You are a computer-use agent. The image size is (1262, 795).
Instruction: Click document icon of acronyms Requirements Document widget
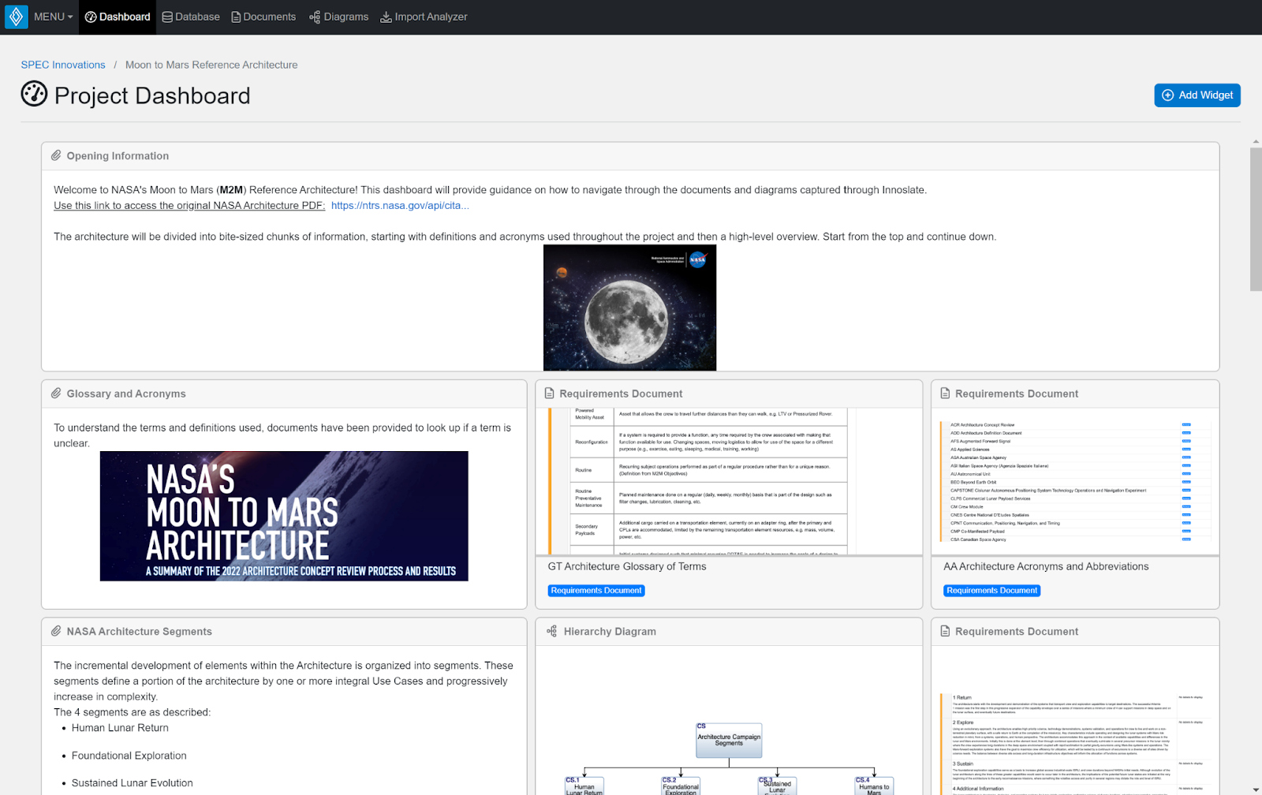[x=945, y=393]
